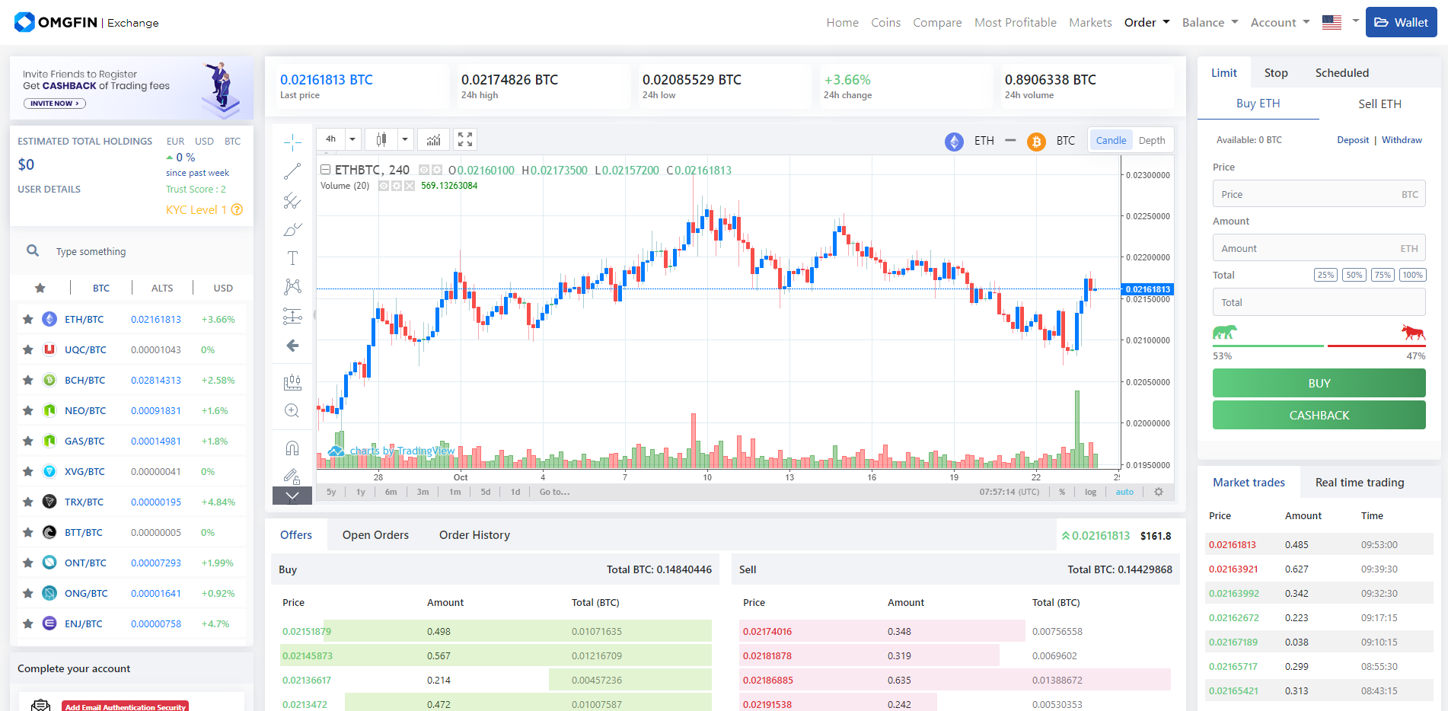Switch chart to Depth view
1448x711 pixels.
[x=1152, y=140]
